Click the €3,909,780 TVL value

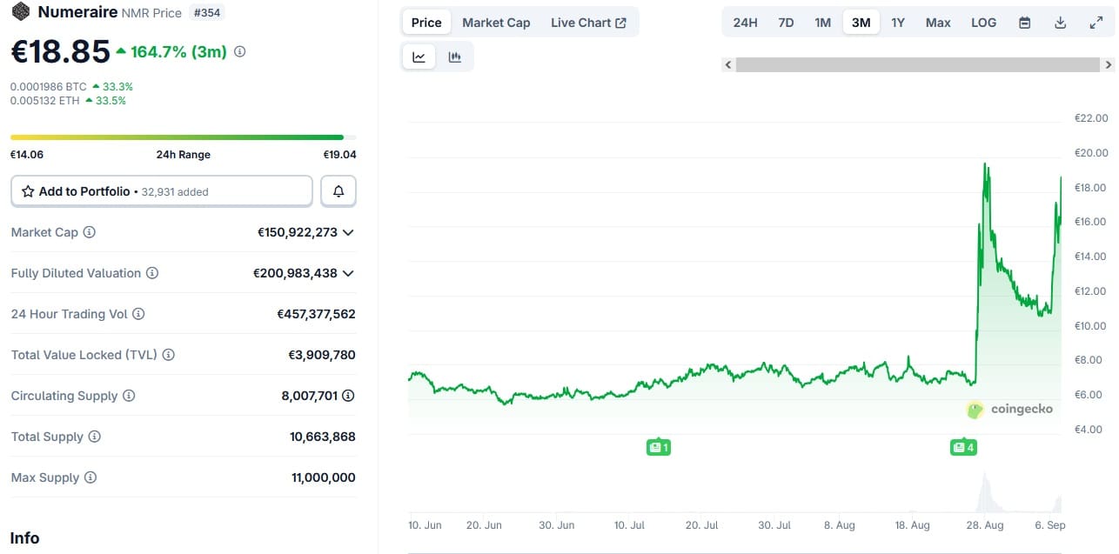(322, 355)
